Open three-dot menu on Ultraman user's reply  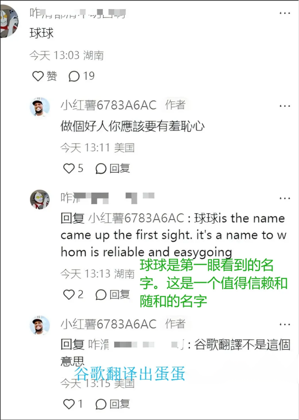[x=285, y=198]
